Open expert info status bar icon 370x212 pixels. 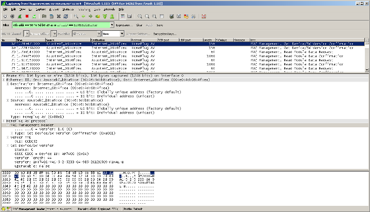point(4,209)
